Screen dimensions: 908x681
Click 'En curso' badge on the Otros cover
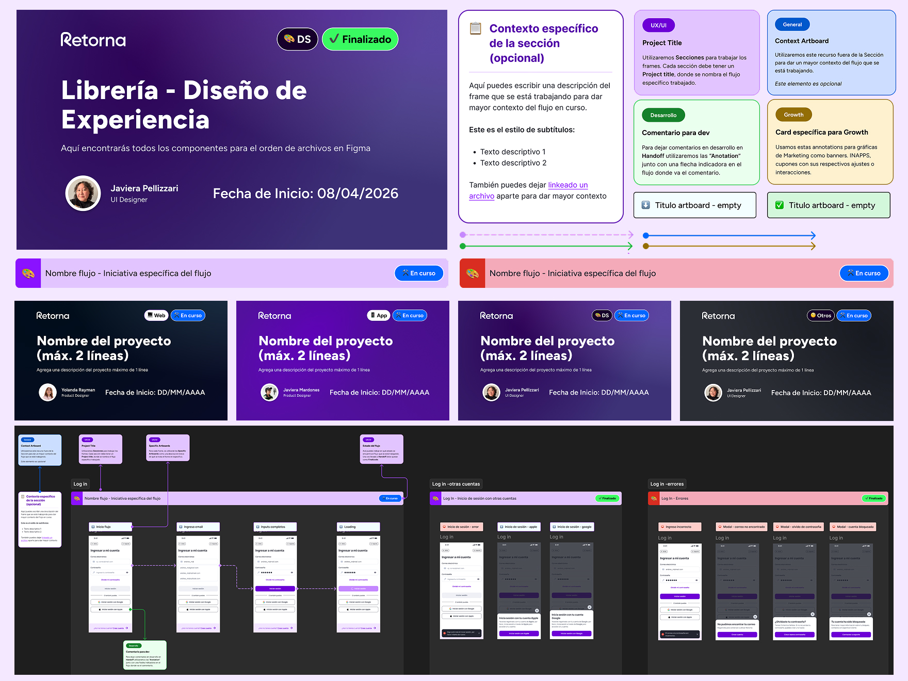pyautogui.click(x=854, y=315)
